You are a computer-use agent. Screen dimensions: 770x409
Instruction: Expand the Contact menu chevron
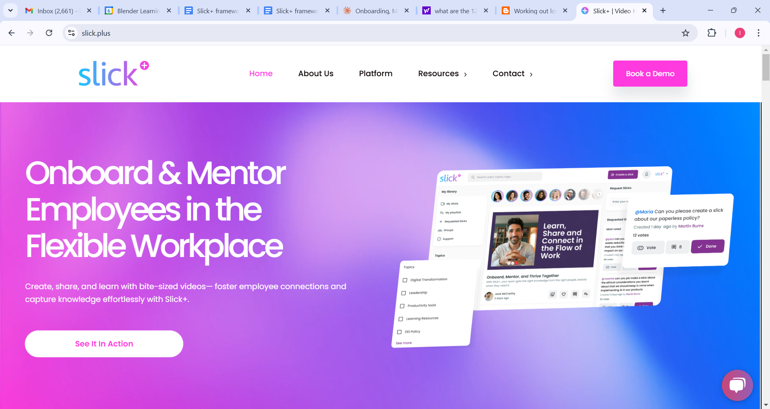(x=531, y=74)
